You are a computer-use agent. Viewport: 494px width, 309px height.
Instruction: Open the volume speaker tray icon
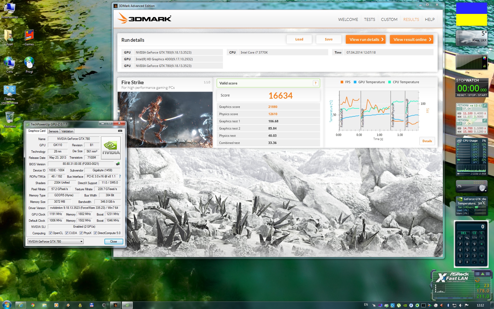[x=460, y=305]
